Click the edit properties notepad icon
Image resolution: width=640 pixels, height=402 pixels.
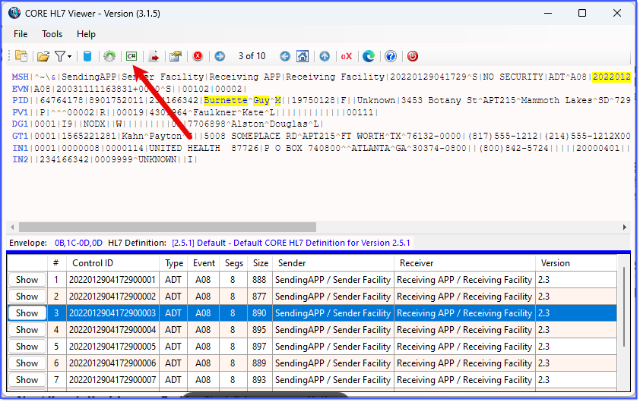176,56
